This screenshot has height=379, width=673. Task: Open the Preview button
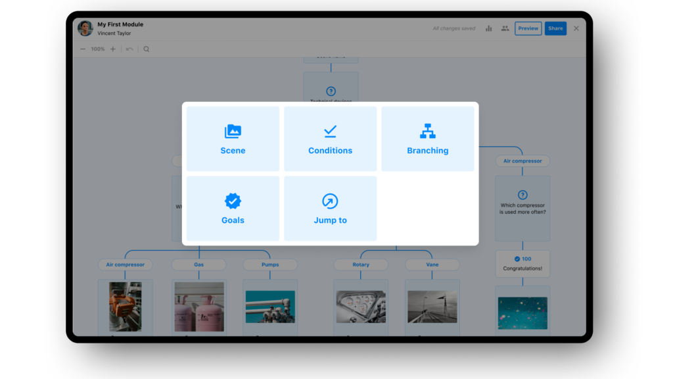click(x=528, y=28)
